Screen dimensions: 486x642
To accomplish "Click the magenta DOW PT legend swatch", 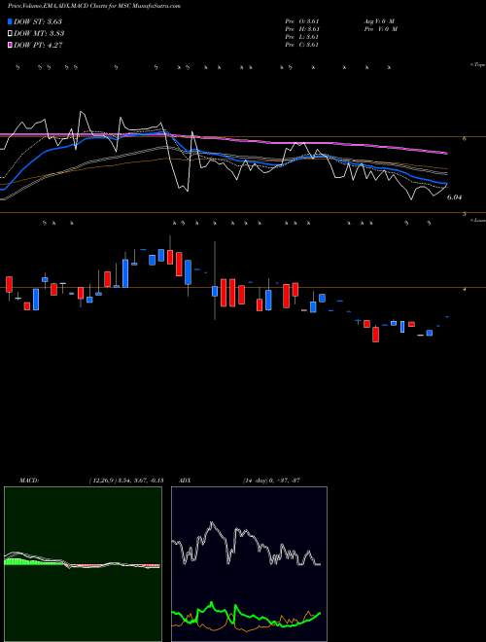I will [x=10, y=45].
